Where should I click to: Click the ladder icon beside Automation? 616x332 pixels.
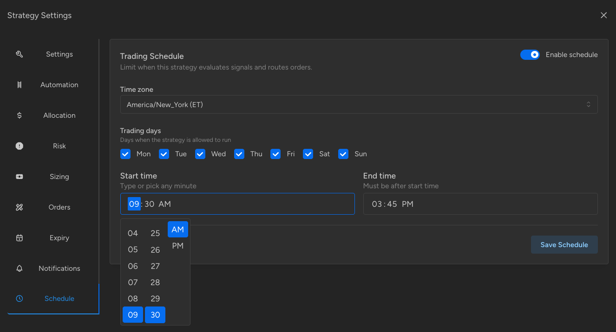click(x=20, y=85)
